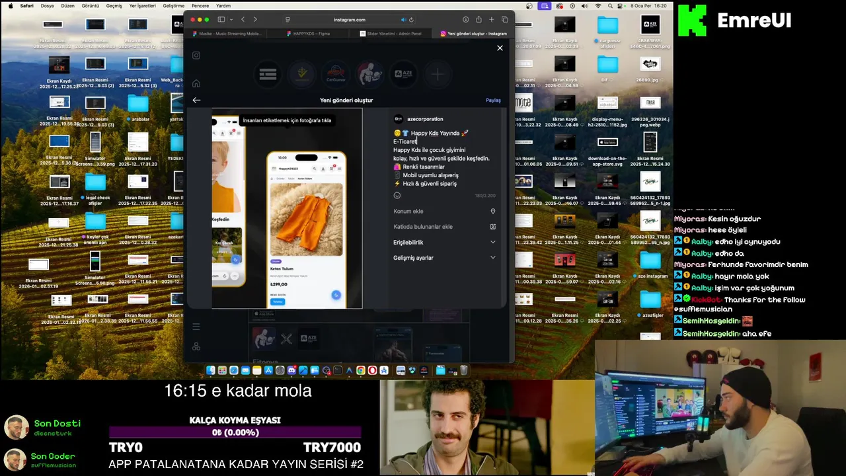Click azecorporation username in post dialog

pyautogui.click(x=425, y=119)
